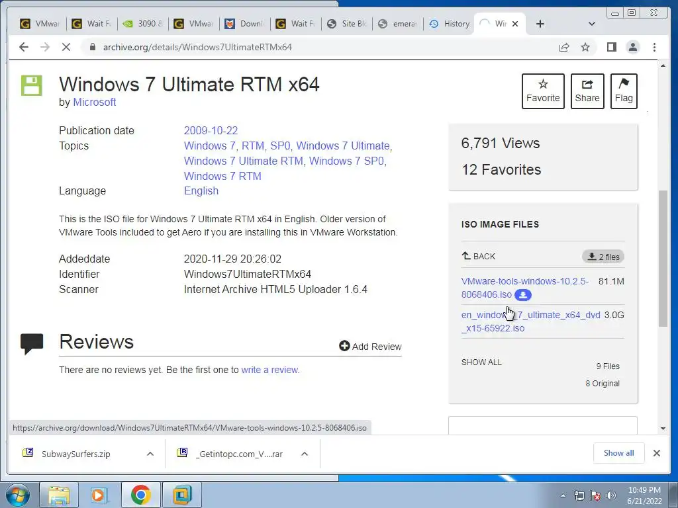Download VMware-tools-windows-10.2.5-8068406.iso
The image size is (678, 508).
[525, 288]
